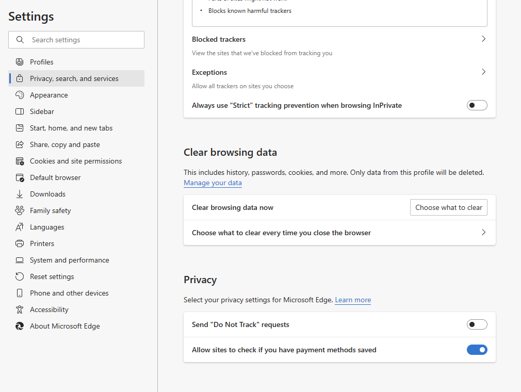Click the "Privacy" section heading
Image resolution: width=521 pixels, height=392 pixels.
pos(200,280)
